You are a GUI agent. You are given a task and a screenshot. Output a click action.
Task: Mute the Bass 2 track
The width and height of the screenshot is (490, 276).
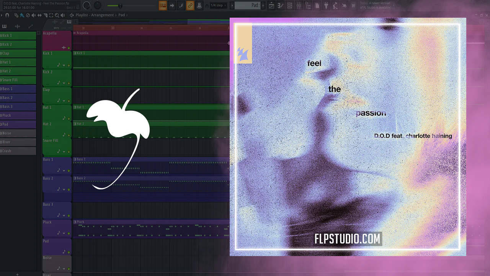click(x=69, y=189)
